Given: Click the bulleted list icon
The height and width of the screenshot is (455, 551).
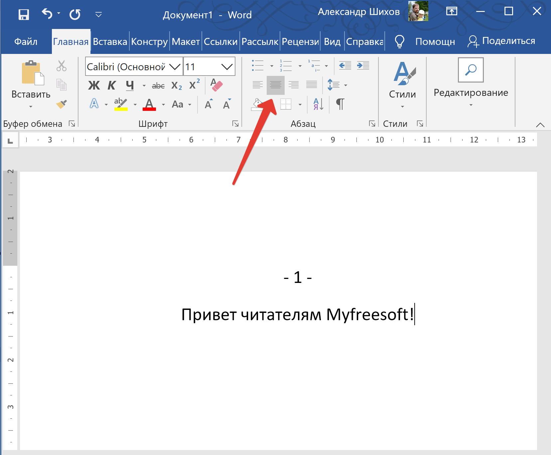Looking at the screenshot, I should [x=258, y=66].
